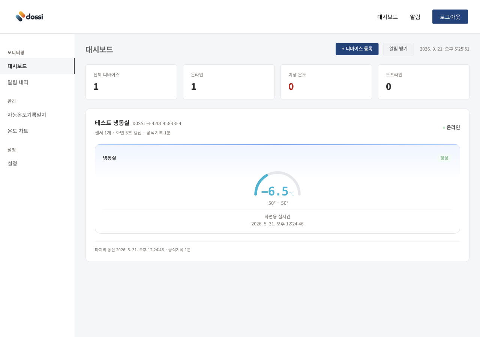Click the 알림 받기 button
The image size is (480, 337).
click(398, 49)
